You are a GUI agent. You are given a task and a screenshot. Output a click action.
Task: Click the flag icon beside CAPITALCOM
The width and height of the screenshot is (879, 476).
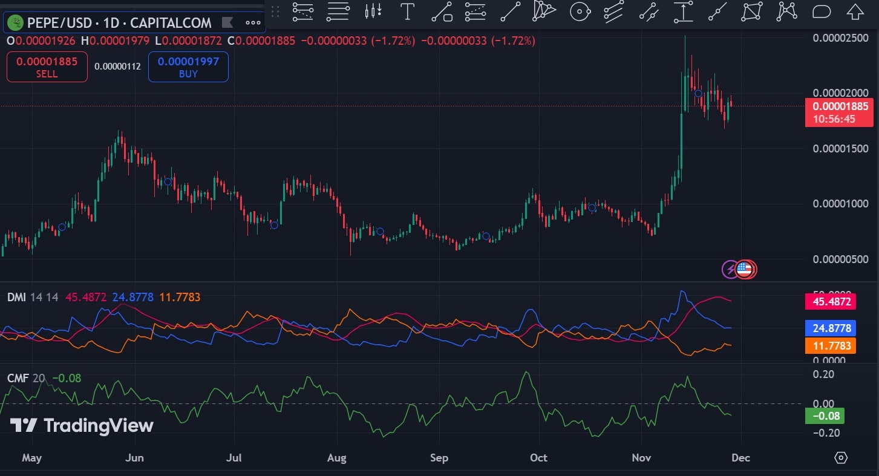click(227, 23)
